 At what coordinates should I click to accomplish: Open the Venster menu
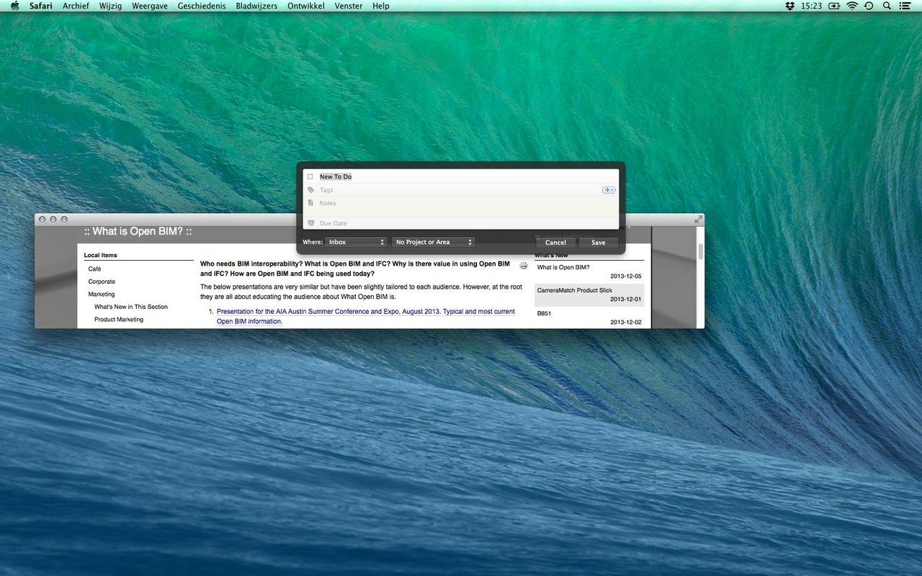tap(349, 6)
